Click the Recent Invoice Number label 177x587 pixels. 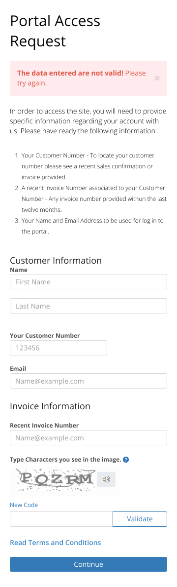(x=44, y=425)
